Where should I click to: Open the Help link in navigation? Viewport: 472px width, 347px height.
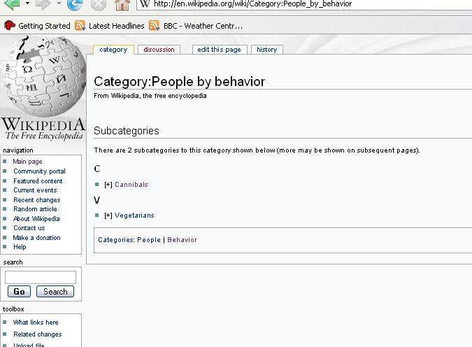[20, 247]
